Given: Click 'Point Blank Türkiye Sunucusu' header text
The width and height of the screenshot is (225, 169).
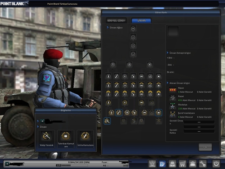Looking at the screenshot, I should coord(62,4).
